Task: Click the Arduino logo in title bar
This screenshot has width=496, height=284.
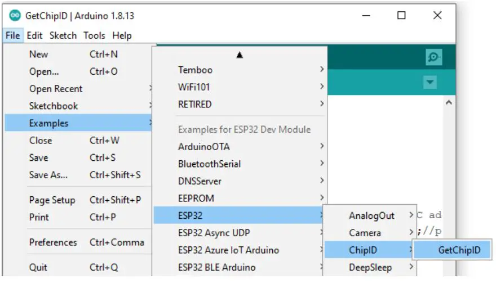Action: pos(15,16)
